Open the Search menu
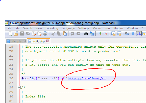 pyautogui.click(x=28, y=28)
